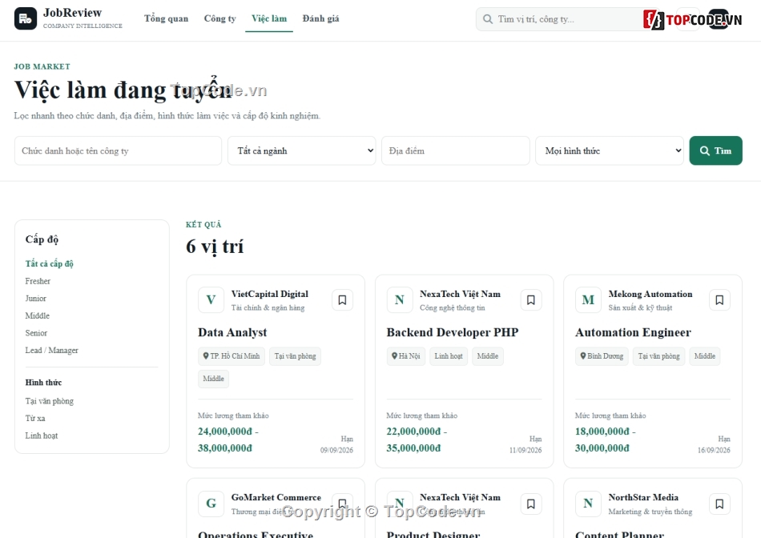Filter level by Junior
The image size is (761, 538).
tap(35, 299)
